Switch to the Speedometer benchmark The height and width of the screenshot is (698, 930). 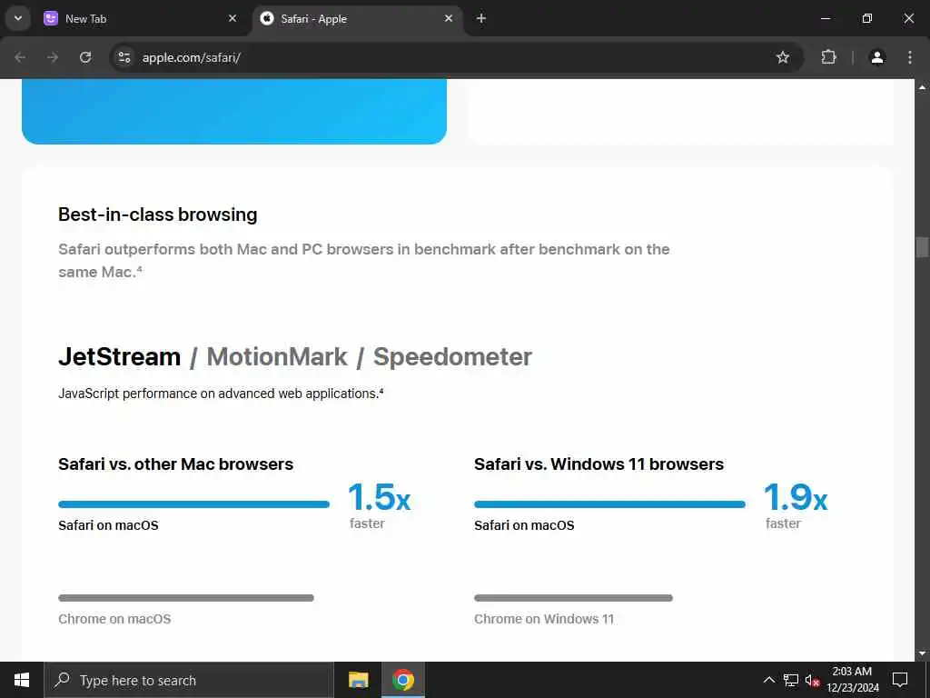(x=452, y=356)
